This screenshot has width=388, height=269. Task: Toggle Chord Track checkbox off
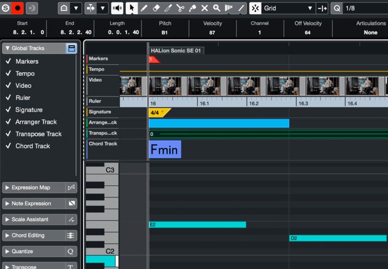point(8,146)
